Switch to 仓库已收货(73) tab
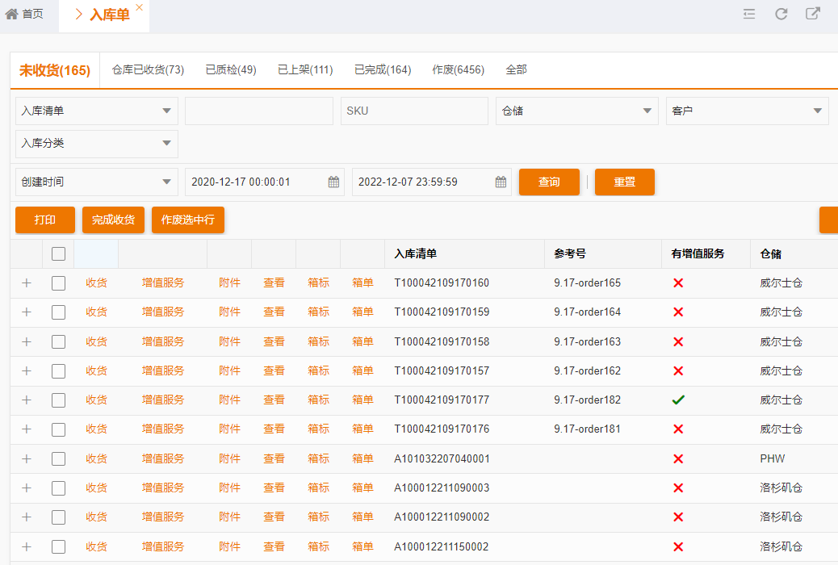The width and height of the screenshot is (838, 565). point(148,70)
